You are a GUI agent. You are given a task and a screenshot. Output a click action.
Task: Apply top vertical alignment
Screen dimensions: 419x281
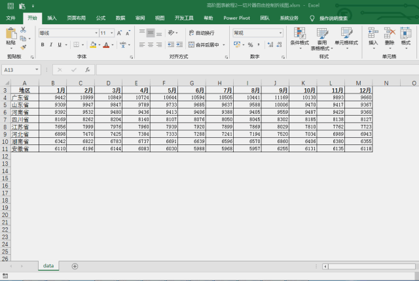click(142, 33)
